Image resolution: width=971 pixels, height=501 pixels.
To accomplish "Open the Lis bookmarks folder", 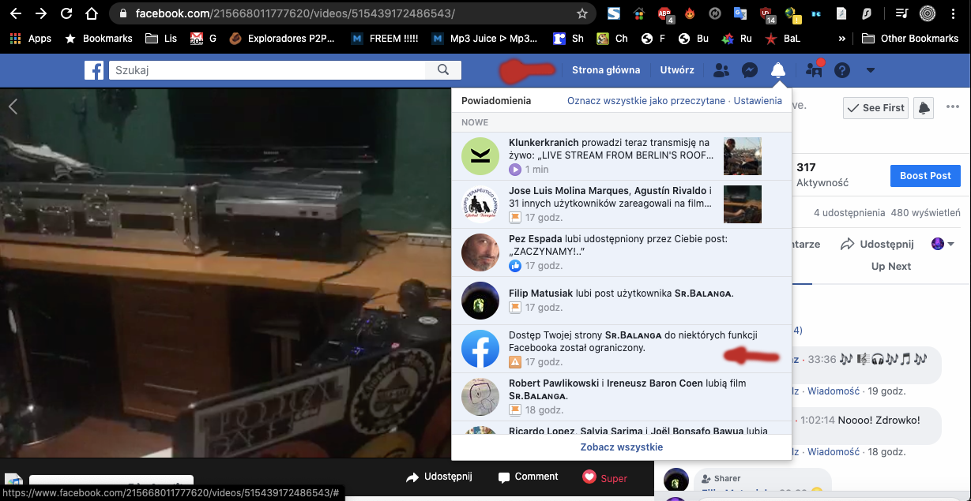I will 161,38.
